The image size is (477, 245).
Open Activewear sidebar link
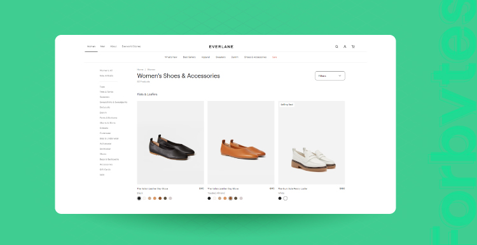coord(106,143)
